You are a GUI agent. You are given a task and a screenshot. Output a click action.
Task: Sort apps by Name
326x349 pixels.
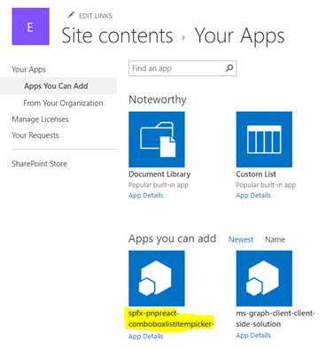coord(275,239)
